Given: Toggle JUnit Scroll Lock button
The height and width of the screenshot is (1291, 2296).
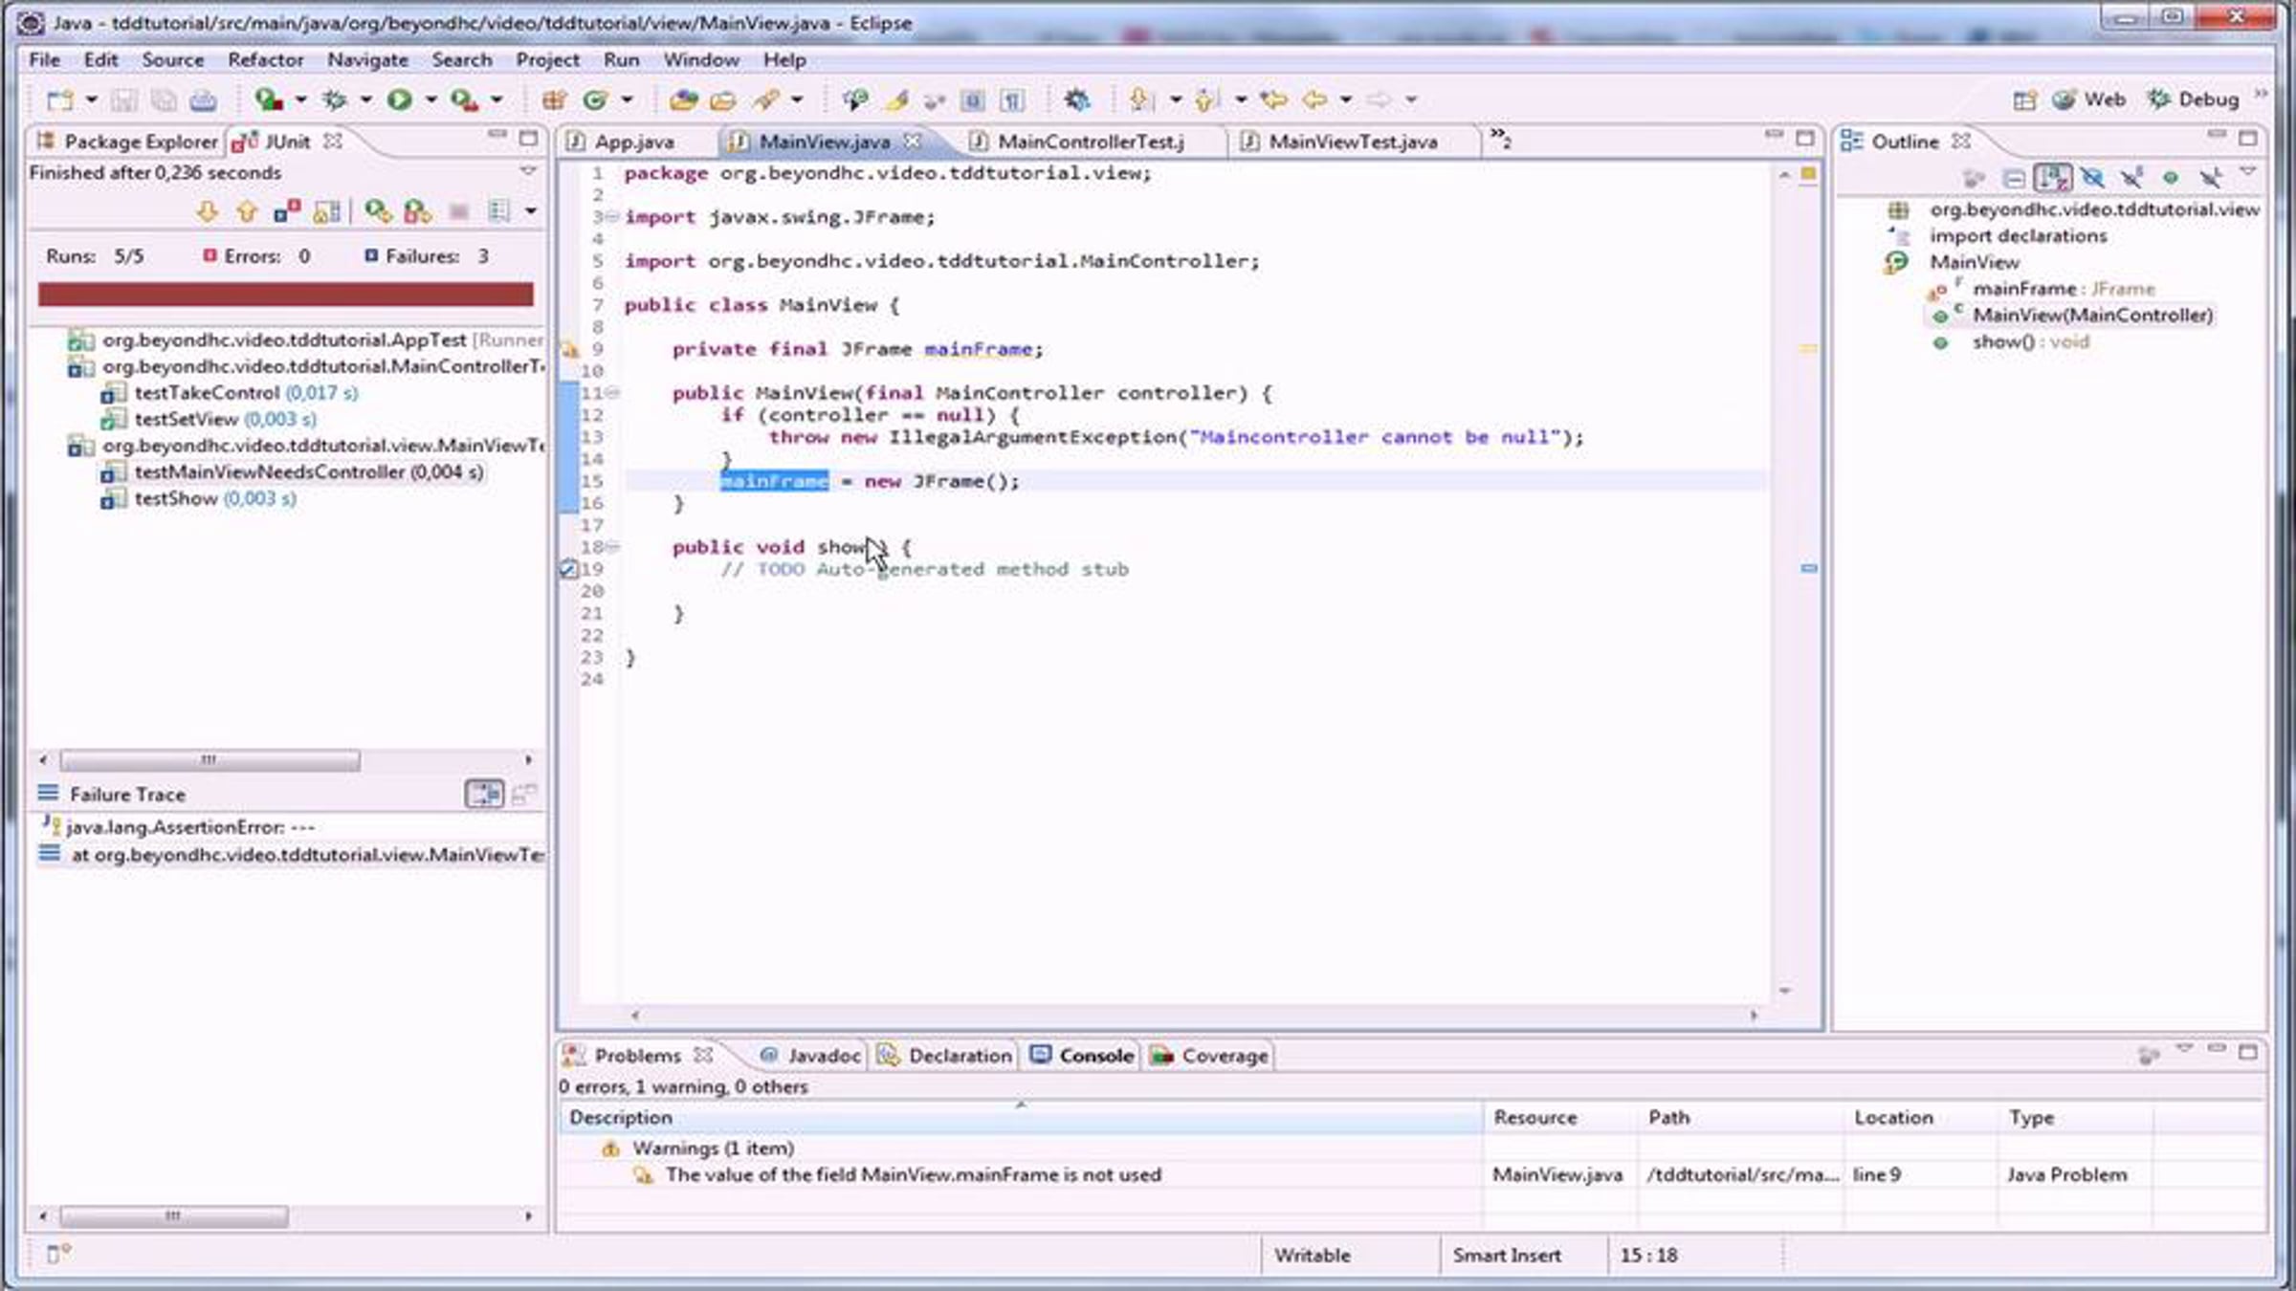Looking at the screenshot, I should pos(327,211).
